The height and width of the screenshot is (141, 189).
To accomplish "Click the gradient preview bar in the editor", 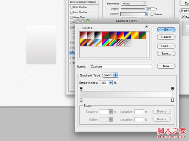I will (127, 94).
